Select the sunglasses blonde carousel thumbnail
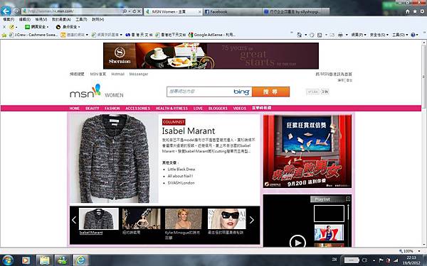 [226, 218]
